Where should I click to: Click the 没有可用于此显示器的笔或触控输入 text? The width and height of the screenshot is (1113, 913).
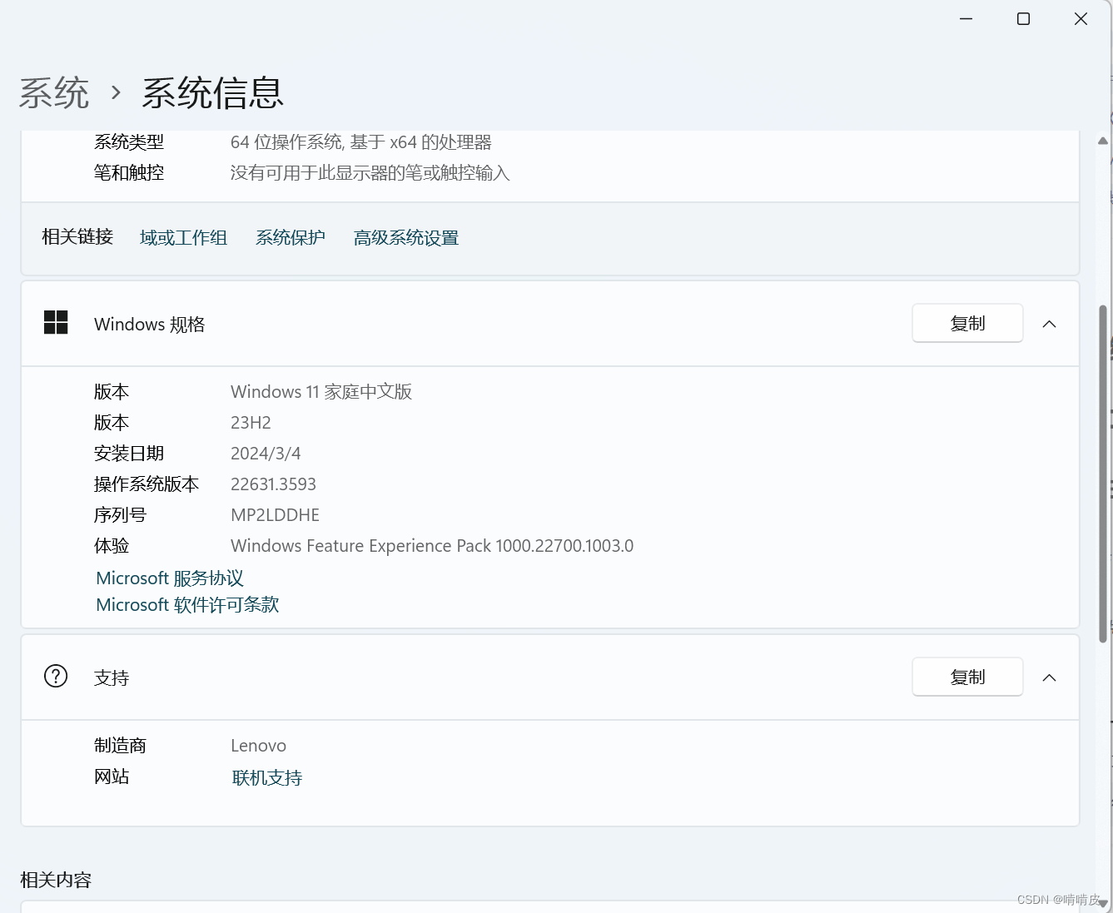(x=370, y=173)
